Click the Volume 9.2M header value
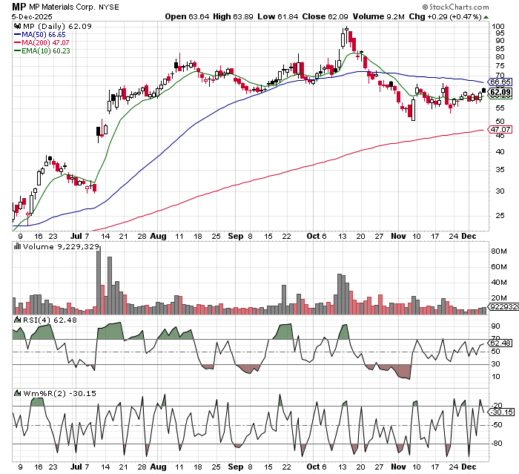This screenshot has width=519, height=474. (378, 16)
